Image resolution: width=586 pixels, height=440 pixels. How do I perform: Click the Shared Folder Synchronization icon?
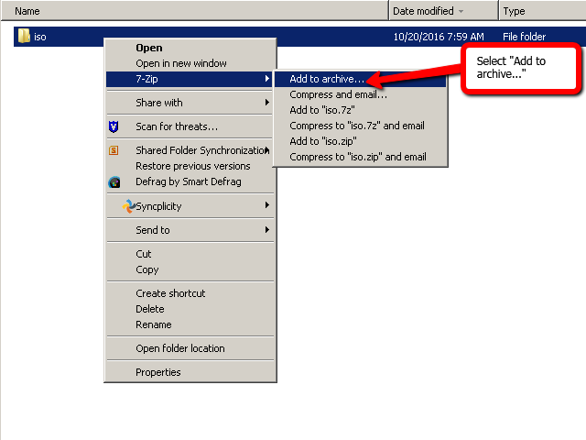(x=114, y=150)
